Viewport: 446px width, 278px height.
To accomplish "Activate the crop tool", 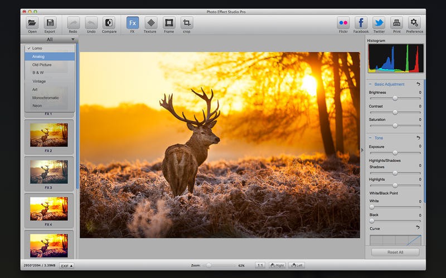I will point(187,23).
